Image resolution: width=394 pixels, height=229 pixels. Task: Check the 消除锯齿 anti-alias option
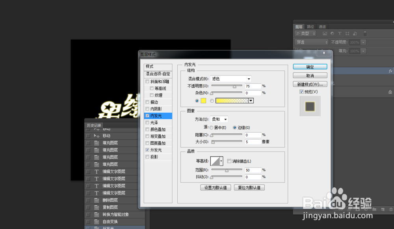(x=229, y=161)
